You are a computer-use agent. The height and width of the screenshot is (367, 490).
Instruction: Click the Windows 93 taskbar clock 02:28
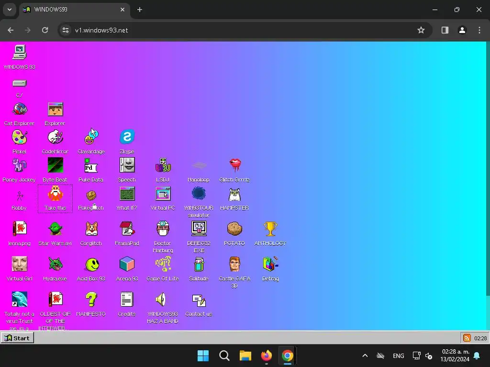point(480,338)
